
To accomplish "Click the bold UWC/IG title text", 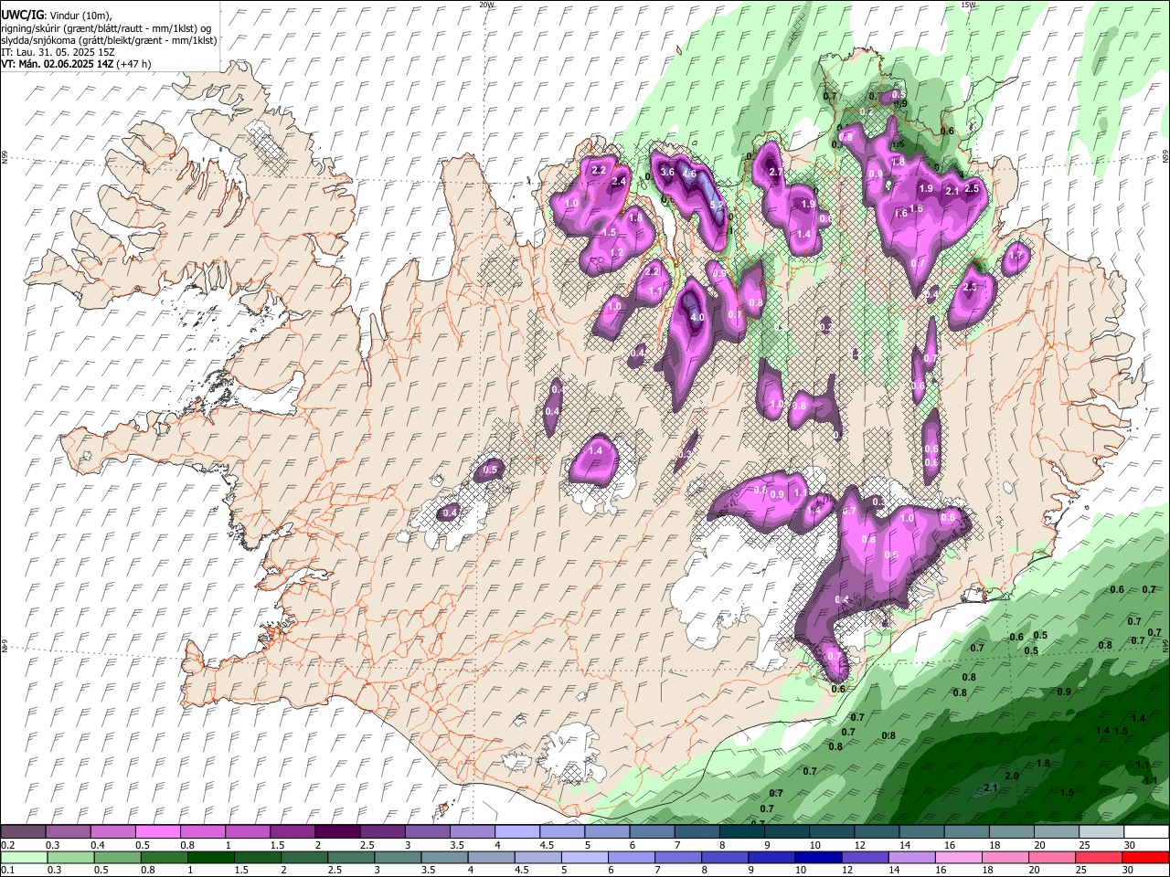I will 23,15.
